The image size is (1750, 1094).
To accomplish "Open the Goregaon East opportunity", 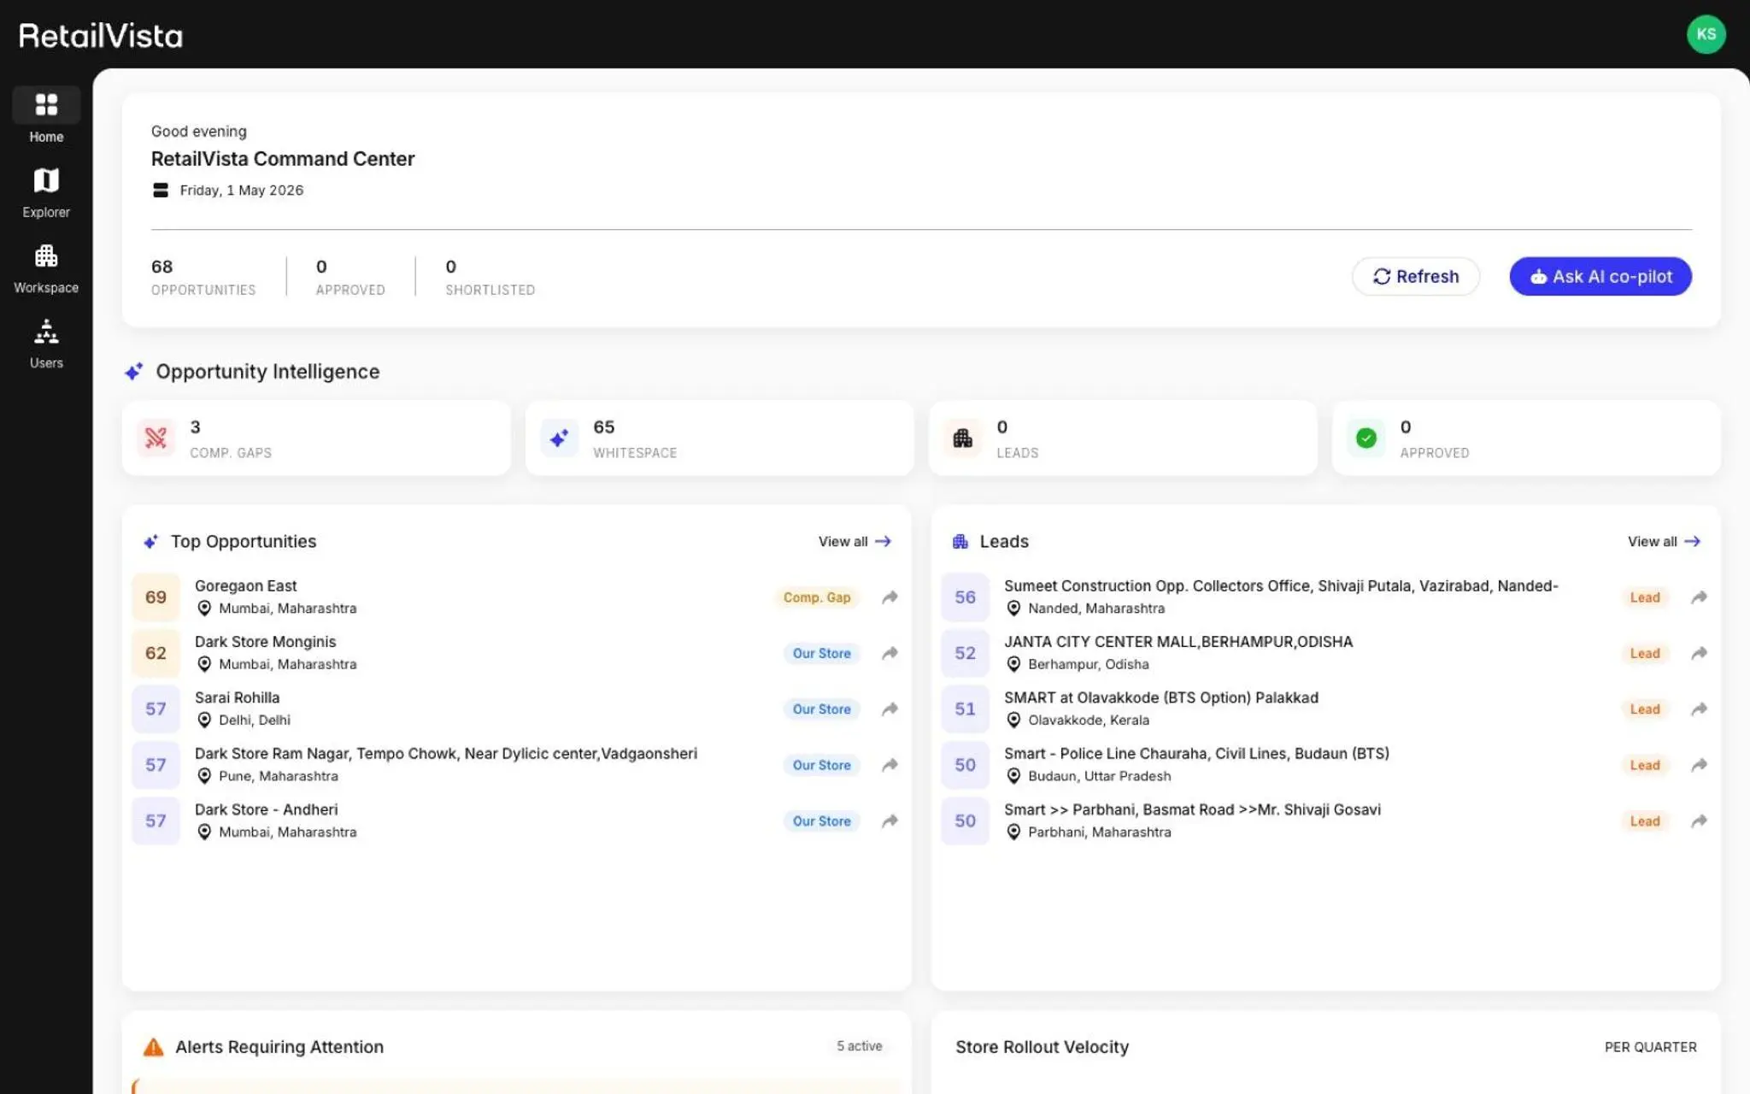I will (516, 597).
